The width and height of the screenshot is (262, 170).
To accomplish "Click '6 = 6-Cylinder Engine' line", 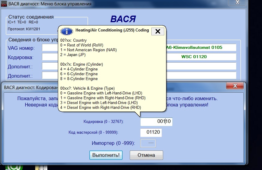I will point(79,74).
